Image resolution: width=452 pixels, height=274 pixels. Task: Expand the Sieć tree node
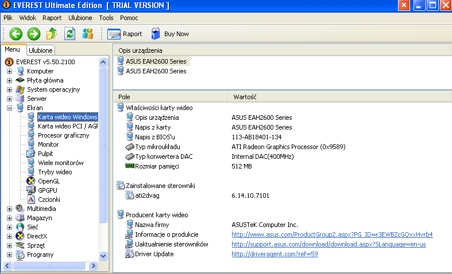pyautogui.click(x=10, y=227)
